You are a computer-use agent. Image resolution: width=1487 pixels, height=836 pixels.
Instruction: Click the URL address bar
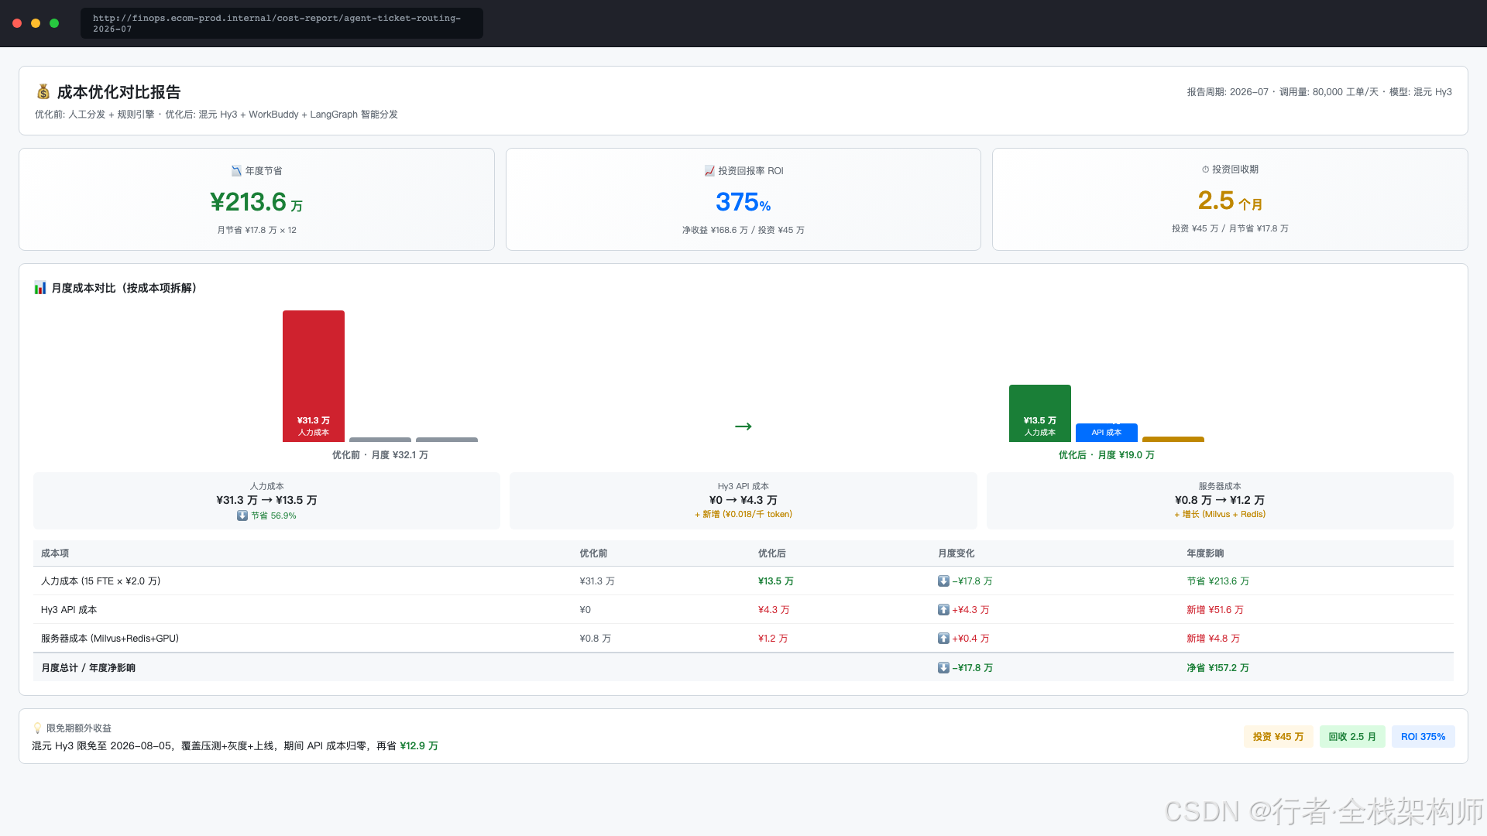click(x=282, y=23)
